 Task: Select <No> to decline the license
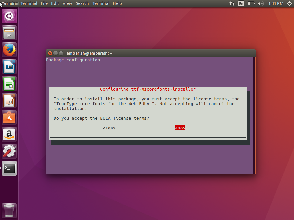point(180,128)
